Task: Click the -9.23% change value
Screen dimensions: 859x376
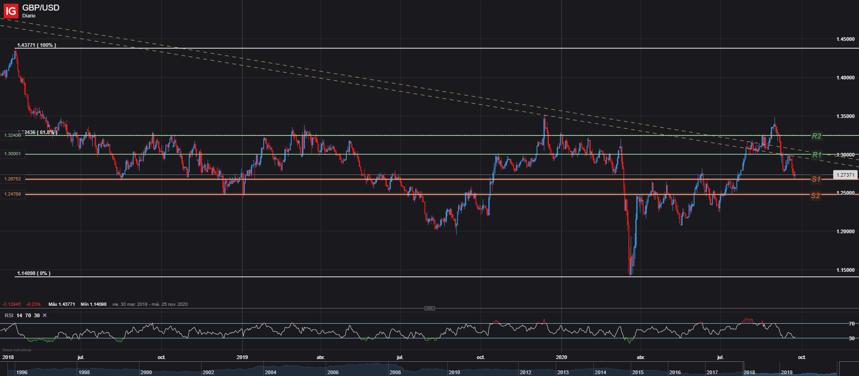Action: (33, 304)
